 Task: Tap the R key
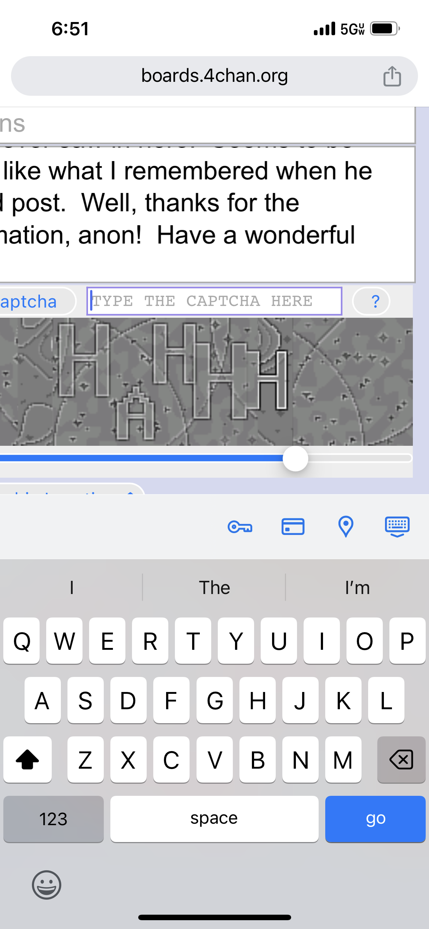coord(150,641)
